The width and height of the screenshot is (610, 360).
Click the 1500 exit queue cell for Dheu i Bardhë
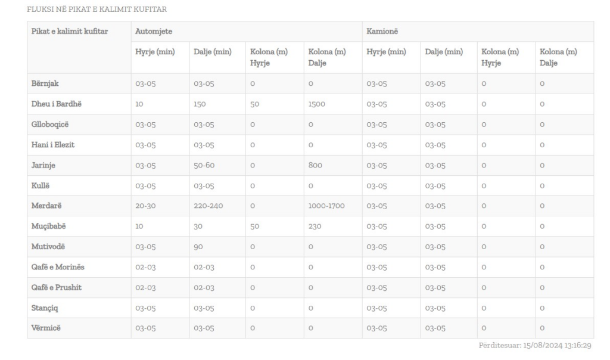pyautogui.click(x=317, y=104)
